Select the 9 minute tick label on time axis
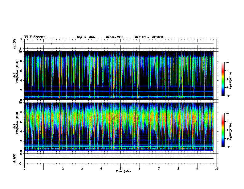Screen dimensions: 244x189 pyautogui.click(x=197, y=169)
